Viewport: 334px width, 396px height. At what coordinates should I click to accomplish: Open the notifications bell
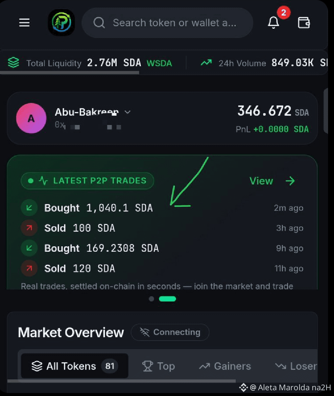(274, 23)
